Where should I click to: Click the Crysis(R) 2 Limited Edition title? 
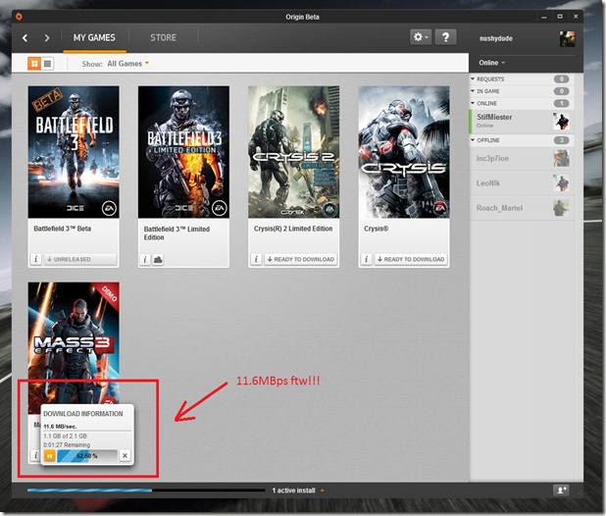293,229
